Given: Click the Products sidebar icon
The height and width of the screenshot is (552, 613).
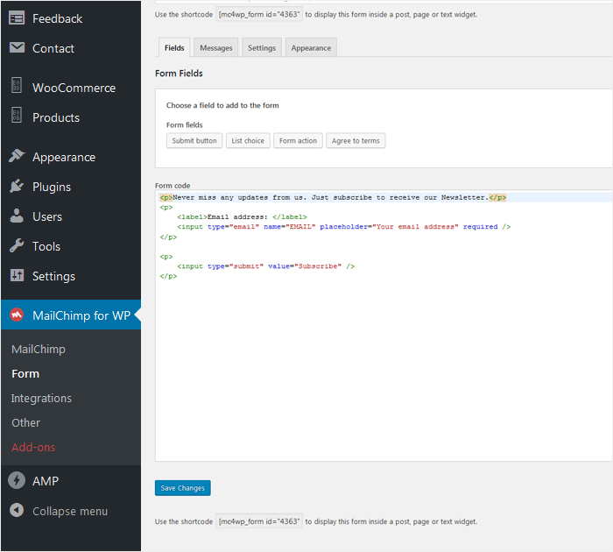Looking at the screenshot, I should tap(17, 115).
